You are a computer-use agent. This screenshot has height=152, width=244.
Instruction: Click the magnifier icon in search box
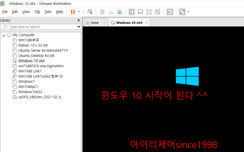pyautogui.click(x=5, y=27)
